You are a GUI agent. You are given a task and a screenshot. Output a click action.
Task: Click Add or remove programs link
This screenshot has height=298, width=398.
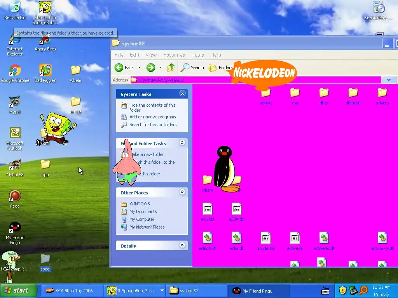(x=152, y=117)
